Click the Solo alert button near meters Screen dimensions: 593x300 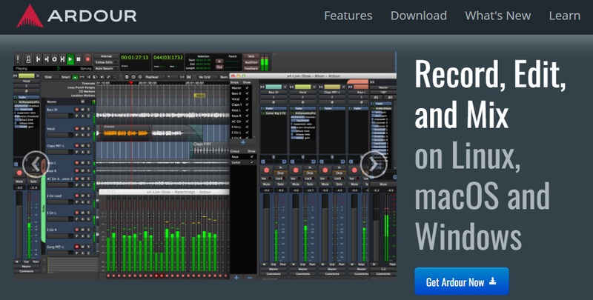tap(252, 56)
